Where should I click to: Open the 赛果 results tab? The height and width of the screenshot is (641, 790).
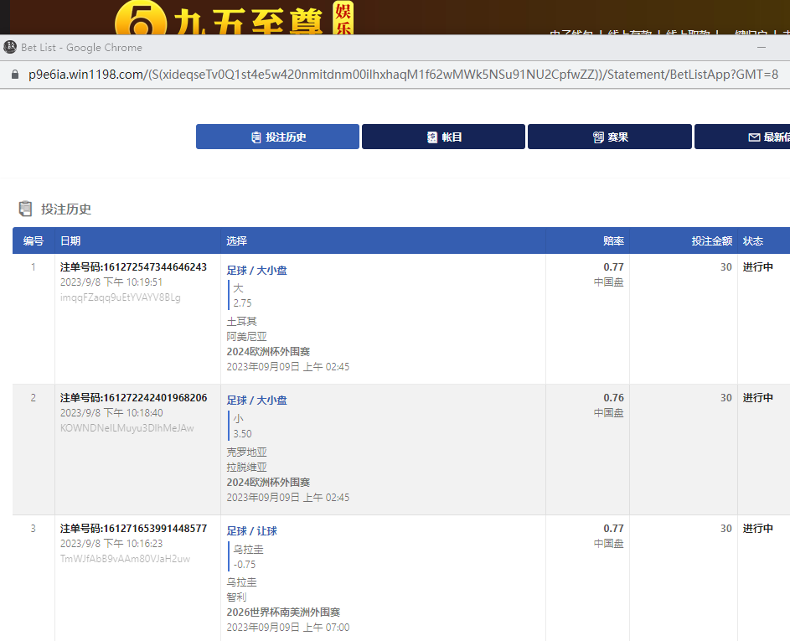[609, 137]
